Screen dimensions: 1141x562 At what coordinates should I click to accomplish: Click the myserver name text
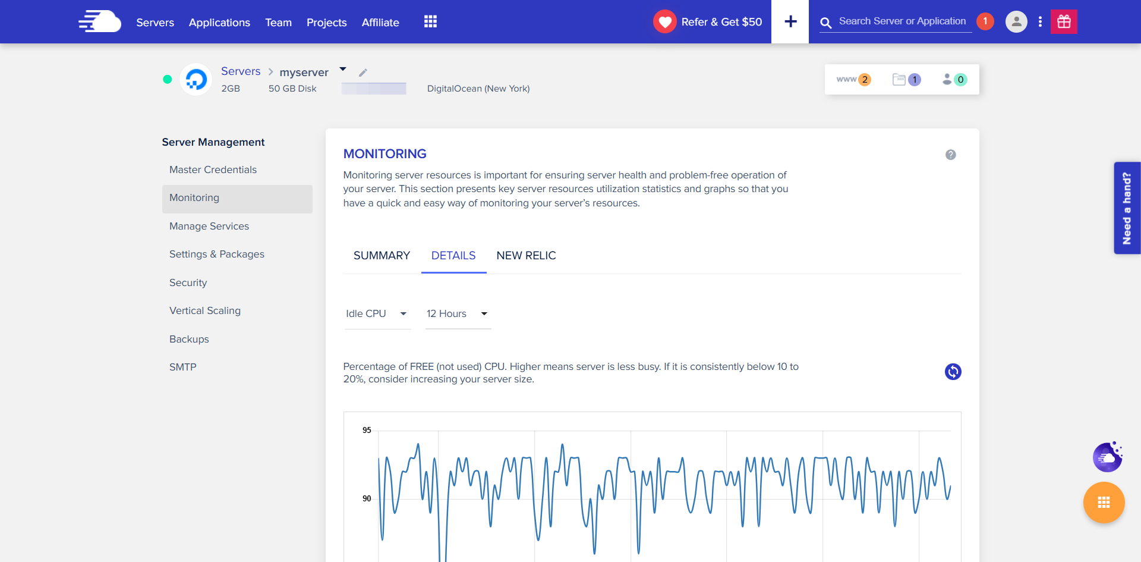coord(304,73)
